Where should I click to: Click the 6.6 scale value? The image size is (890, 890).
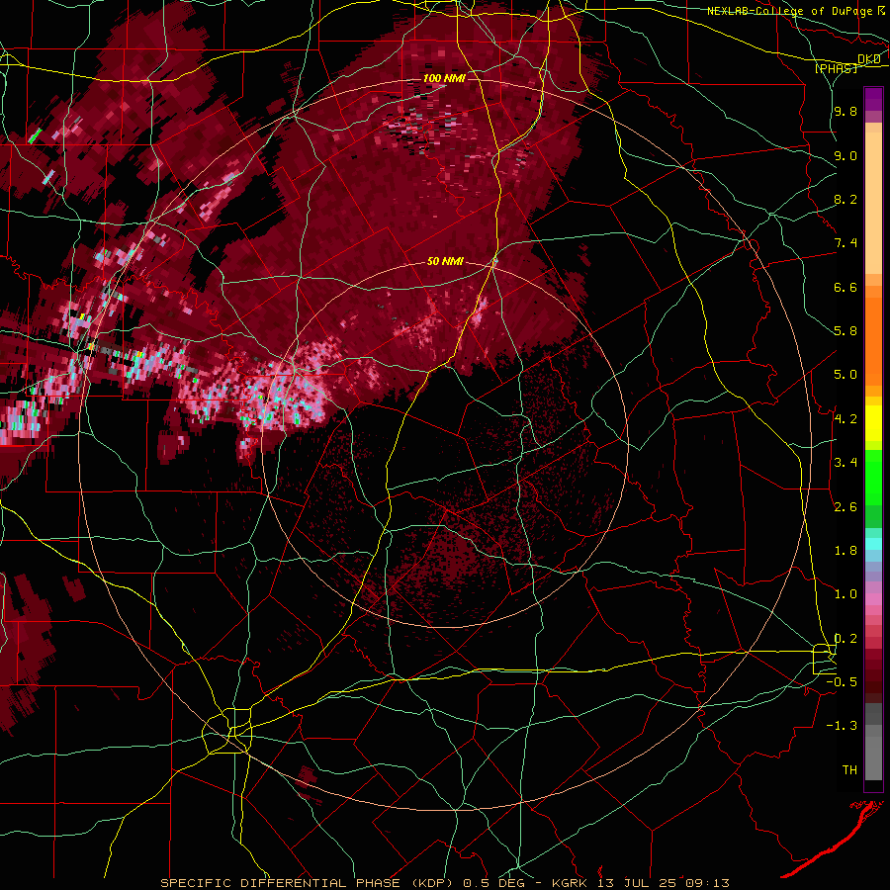pos(845,287)
